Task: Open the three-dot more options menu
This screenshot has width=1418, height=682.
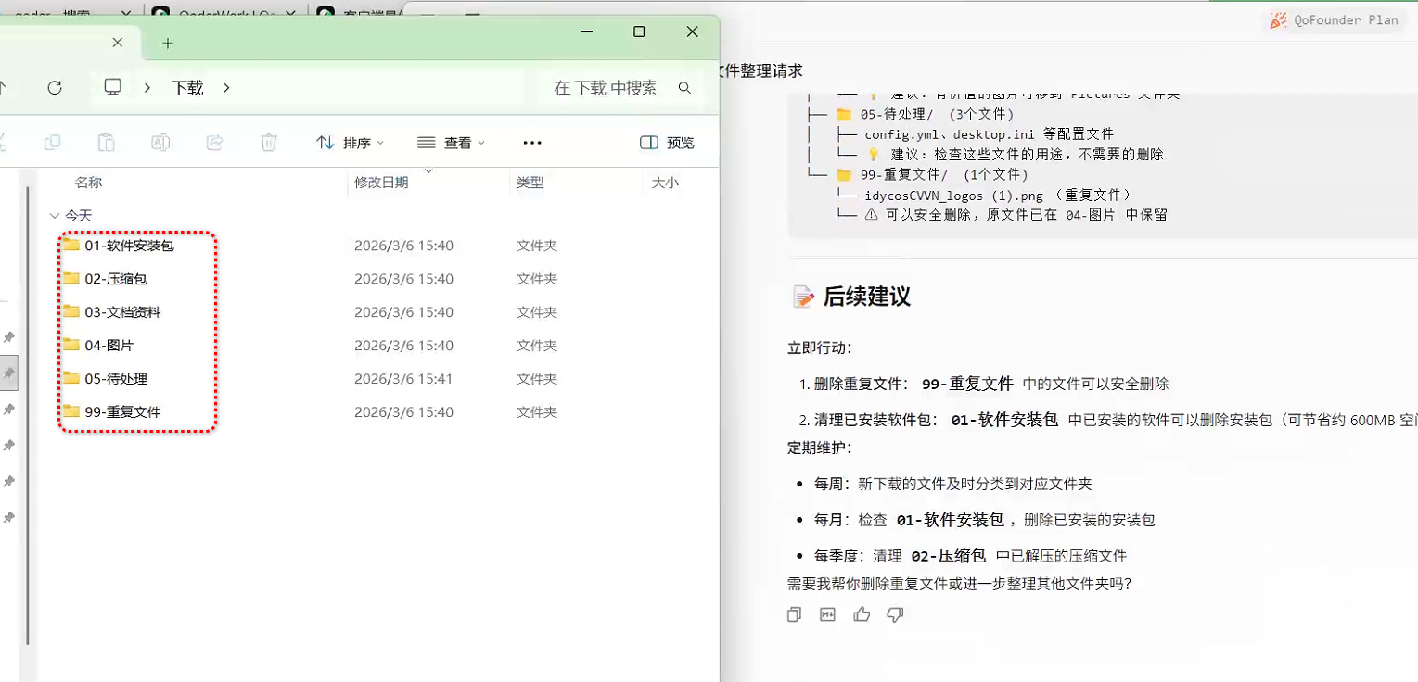Action: point(531,143)
